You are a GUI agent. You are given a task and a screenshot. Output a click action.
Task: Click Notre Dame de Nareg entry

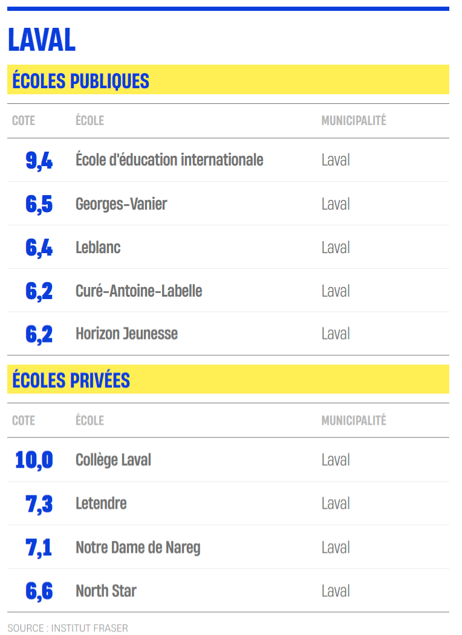pyautogui.click(x=138, y=547)
